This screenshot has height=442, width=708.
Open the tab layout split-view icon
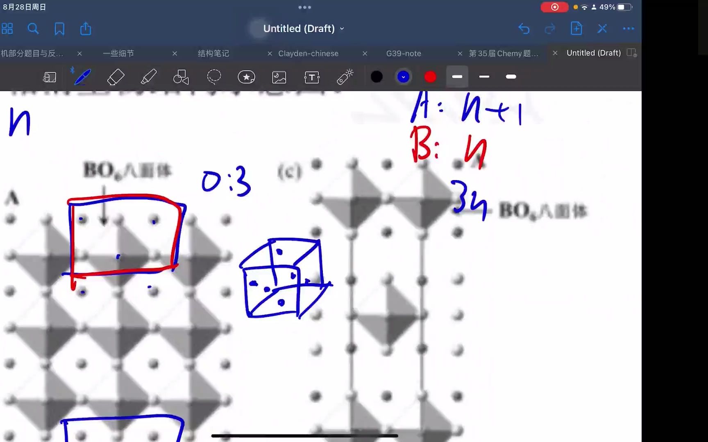point(632,53)
